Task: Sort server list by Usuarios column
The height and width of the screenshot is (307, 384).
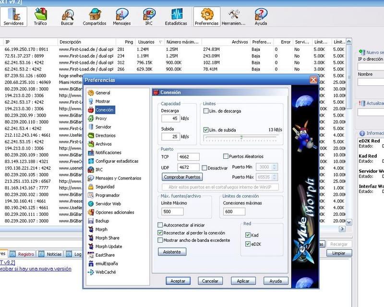Action: click(150, 42)
